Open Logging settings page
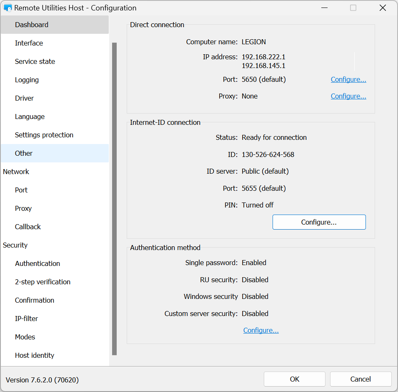398x392 pixels. [27, 80]
